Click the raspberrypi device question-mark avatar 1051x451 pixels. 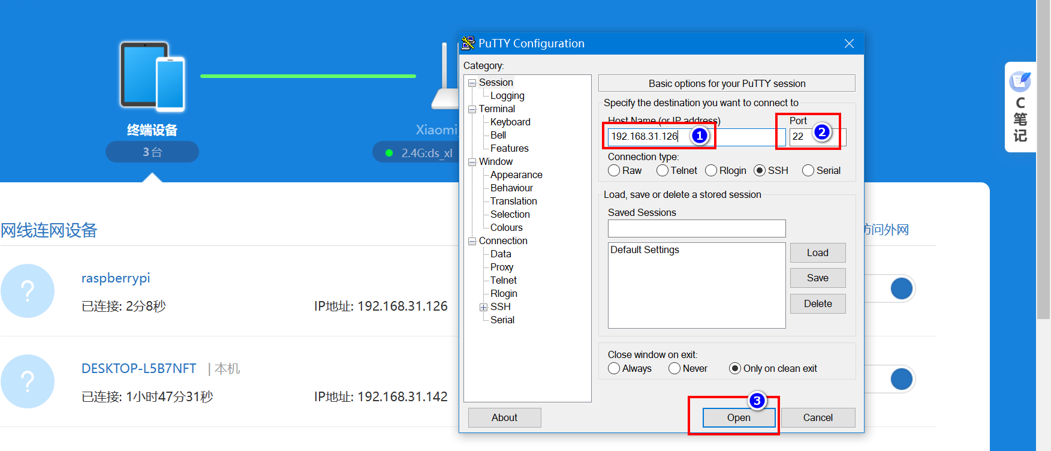(x=28, y=291)
